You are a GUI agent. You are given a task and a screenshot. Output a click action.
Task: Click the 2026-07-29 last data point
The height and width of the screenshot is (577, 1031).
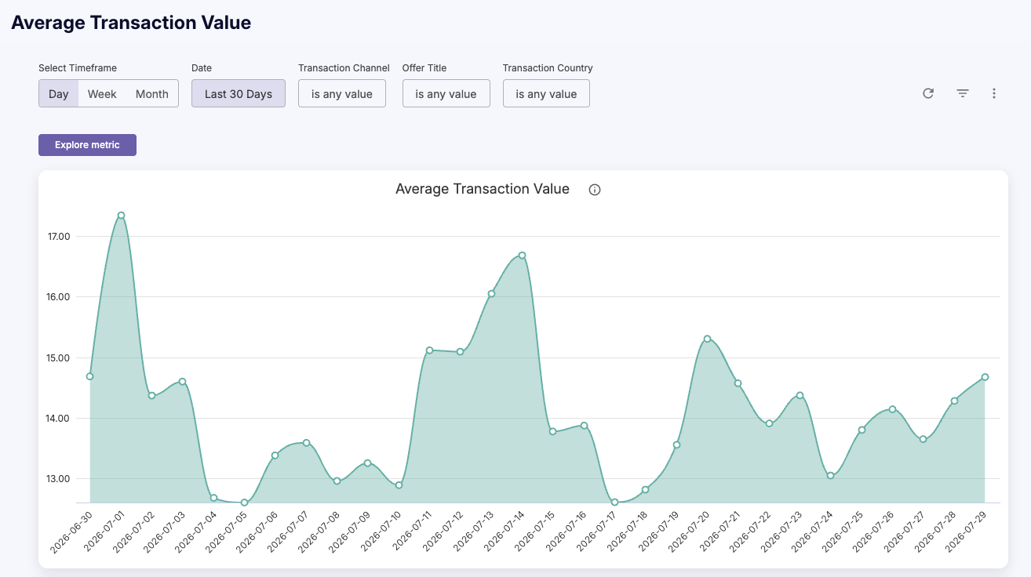point(985,377)
